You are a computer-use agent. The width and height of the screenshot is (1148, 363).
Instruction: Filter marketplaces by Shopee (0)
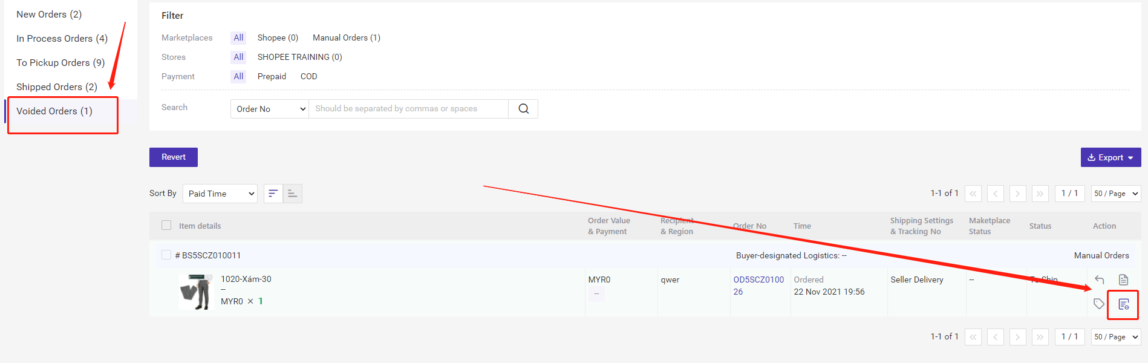[x=278, y=38]
